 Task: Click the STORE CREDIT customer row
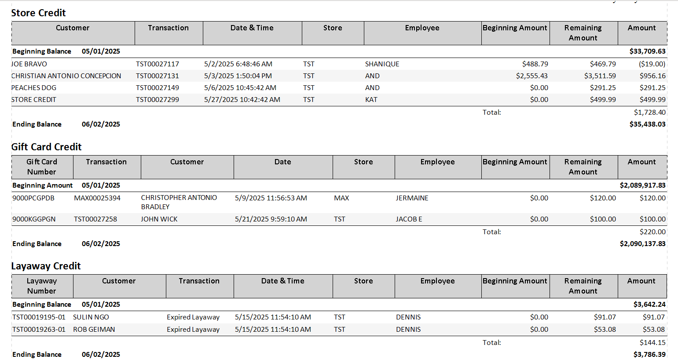pos(34,100)
